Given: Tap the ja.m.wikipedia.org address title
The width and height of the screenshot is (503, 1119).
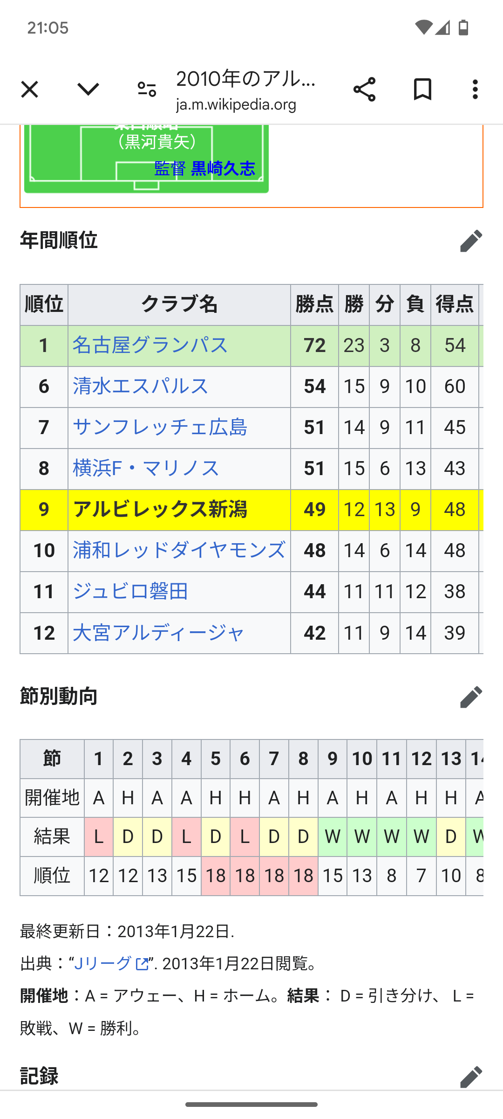Looking at the screenshot, I should pyautogui.click(x=236, y=104).
